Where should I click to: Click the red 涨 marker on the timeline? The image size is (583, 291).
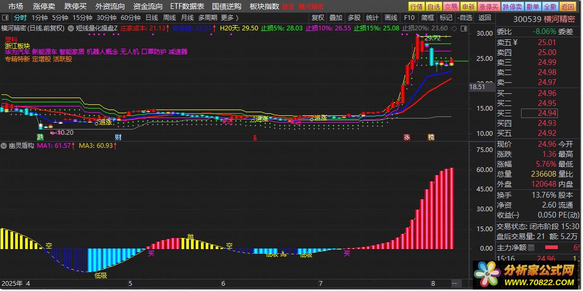tap(407, 137)
